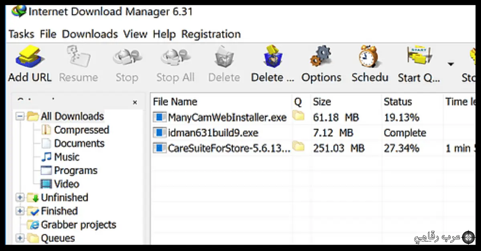Image resolution: width=481 pixels, height=251 pixels.
Task: Sort by the Status column header
Action: coord(398,102)
